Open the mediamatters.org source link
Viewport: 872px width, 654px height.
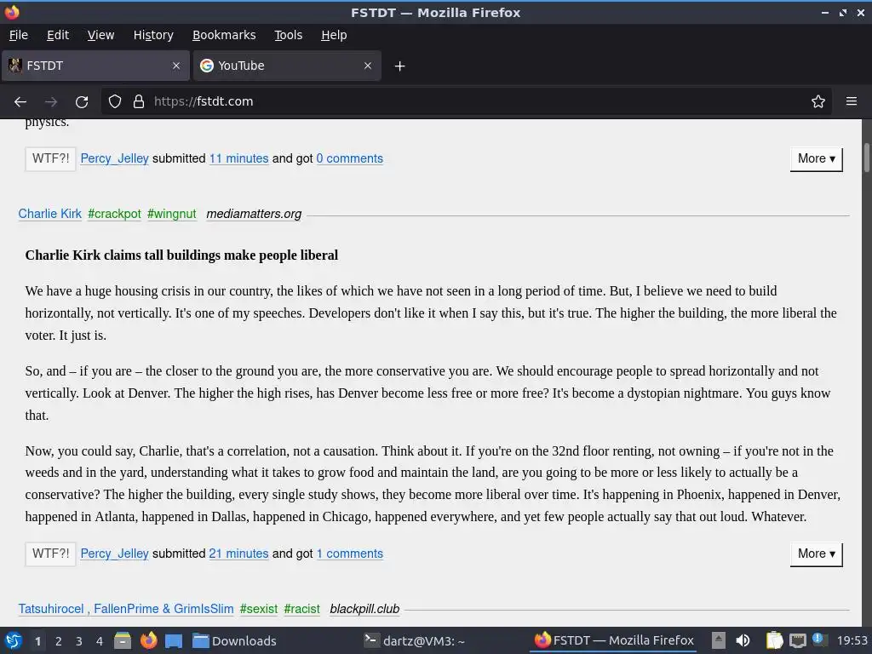[x=254, y=214]
